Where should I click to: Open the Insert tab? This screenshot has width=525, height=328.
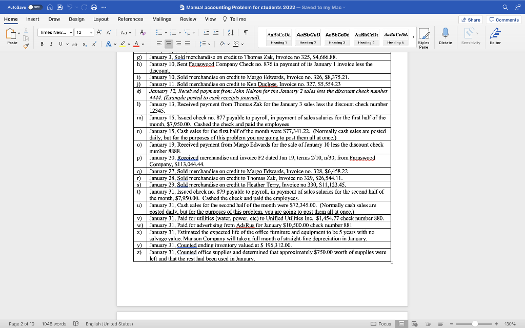(x=33, y=19)
